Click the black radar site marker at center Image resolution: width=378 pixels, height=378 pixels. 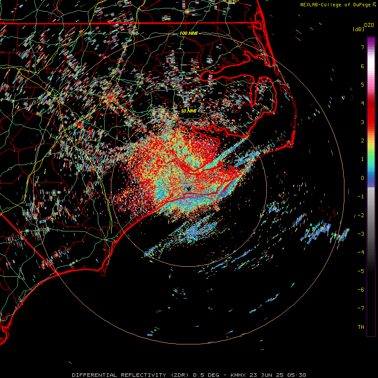[x=189, y=189]
